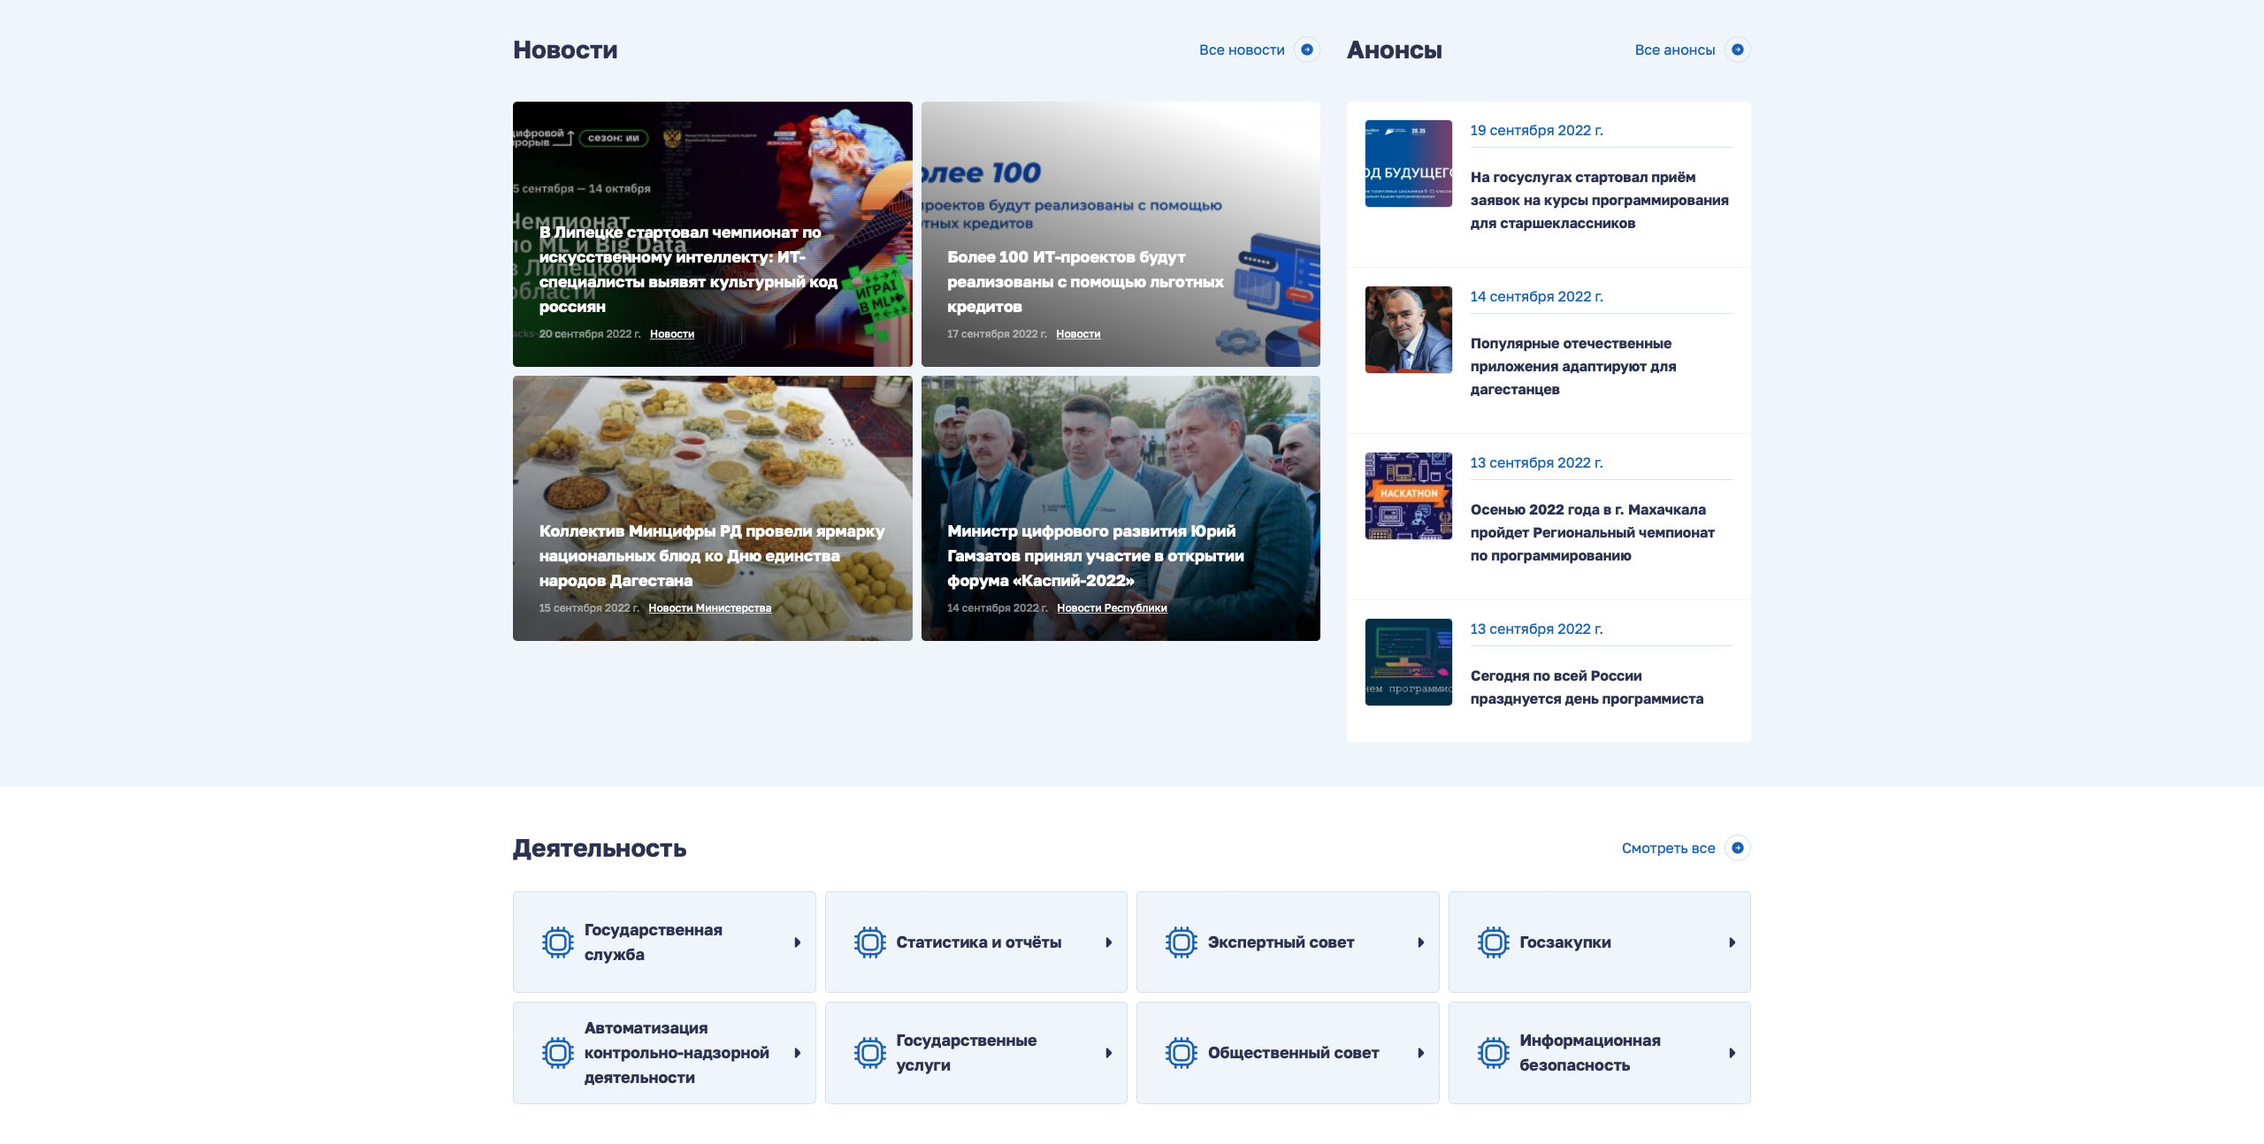Click the Информационная безопасность card label

[1590, 1053]
